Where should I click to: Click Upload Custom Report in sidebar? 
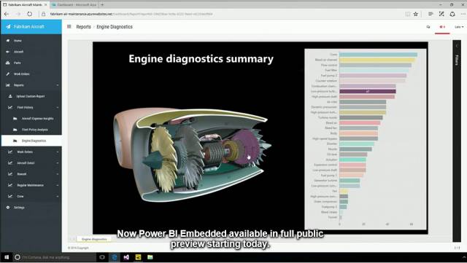pyautogui.click(x=31, y=96)
